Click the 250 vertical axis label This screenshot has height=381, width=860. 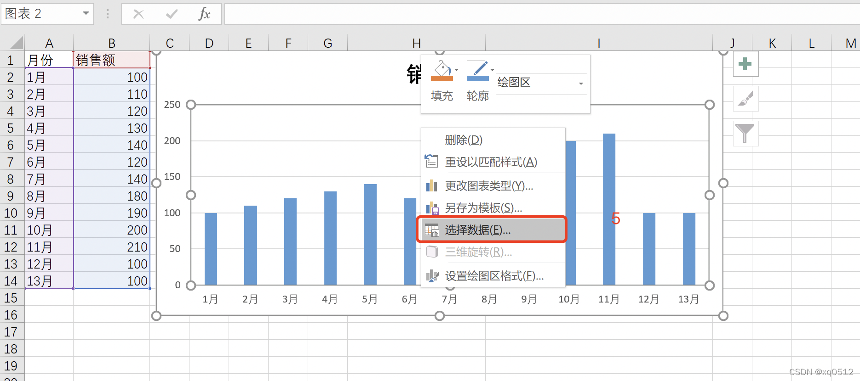(172, 105)
